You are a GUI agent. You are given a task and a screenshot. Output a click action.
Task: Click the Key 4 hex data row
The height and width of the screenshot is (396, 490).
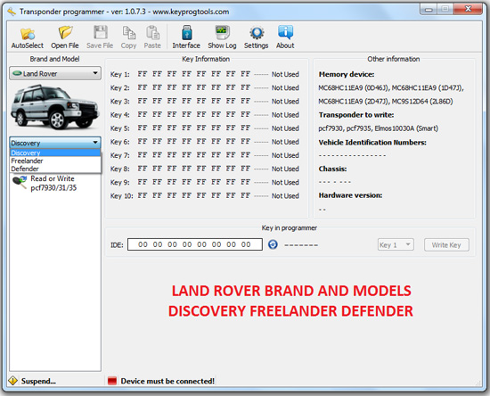pos(204,115)
